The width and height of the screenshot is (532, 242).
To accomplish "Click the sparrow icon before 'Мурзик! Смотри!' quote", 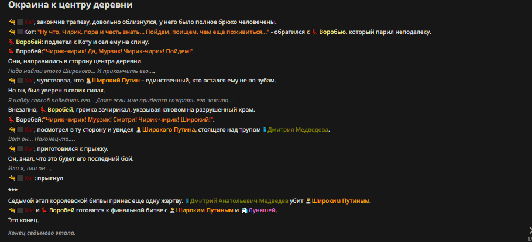I will (12, 120).
